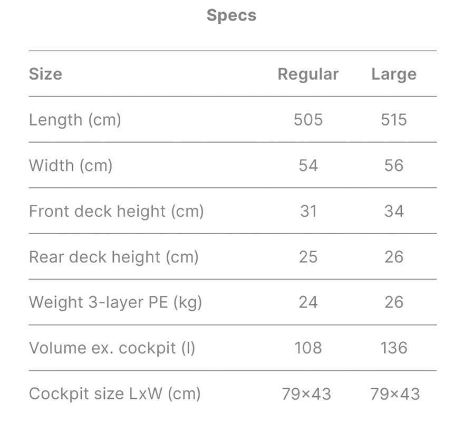This screenshot has height=422, width=464.
Task: Click the Specs heading
Action: click(x=231, y=15)
